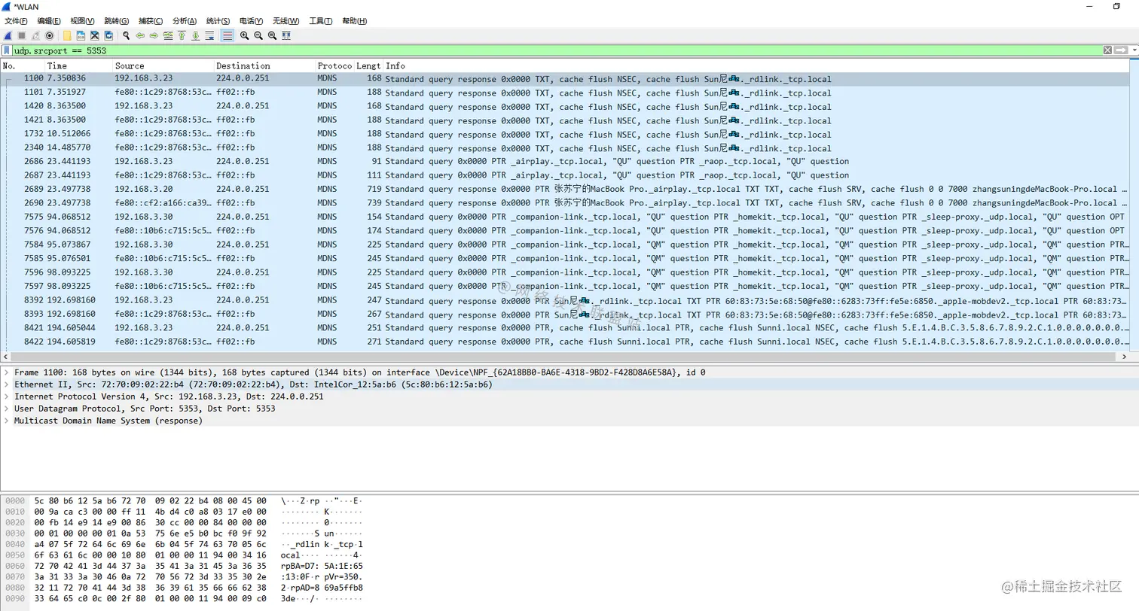
Task: Open the display filter history dropdown
Action: coord(1134,50)
